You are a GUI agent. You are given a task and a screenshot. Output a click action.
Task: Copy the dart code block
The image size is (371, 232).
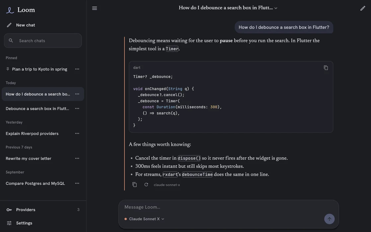click(x=326, y=68)
